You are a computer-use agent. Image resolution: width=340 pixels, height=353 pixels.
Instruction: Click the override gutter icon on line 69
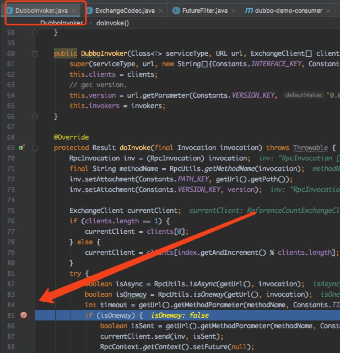coord(22,148)
